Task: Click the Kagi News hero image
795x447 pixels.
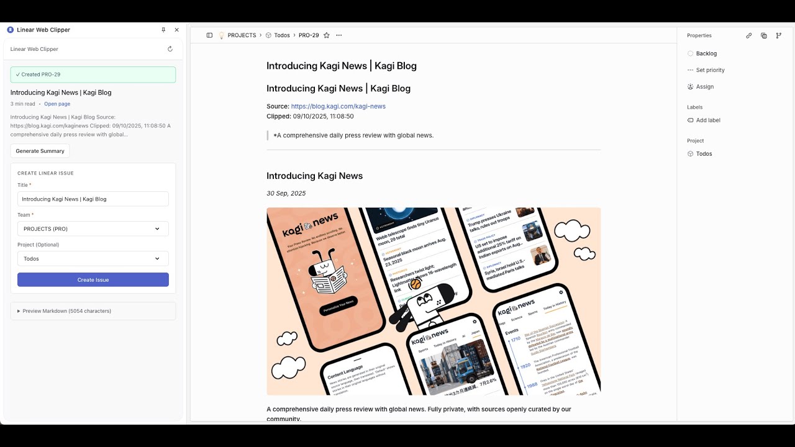Action: [434, 301]
